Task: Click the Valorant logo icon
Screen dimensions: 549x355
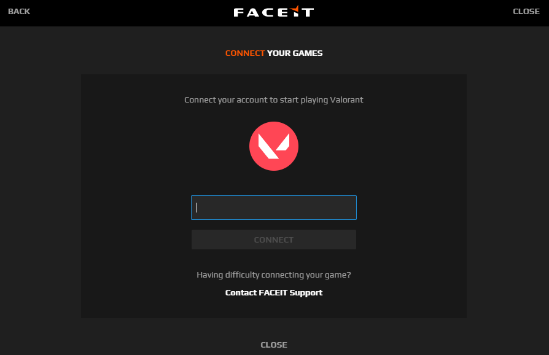Action: click(x=274, y=146)
